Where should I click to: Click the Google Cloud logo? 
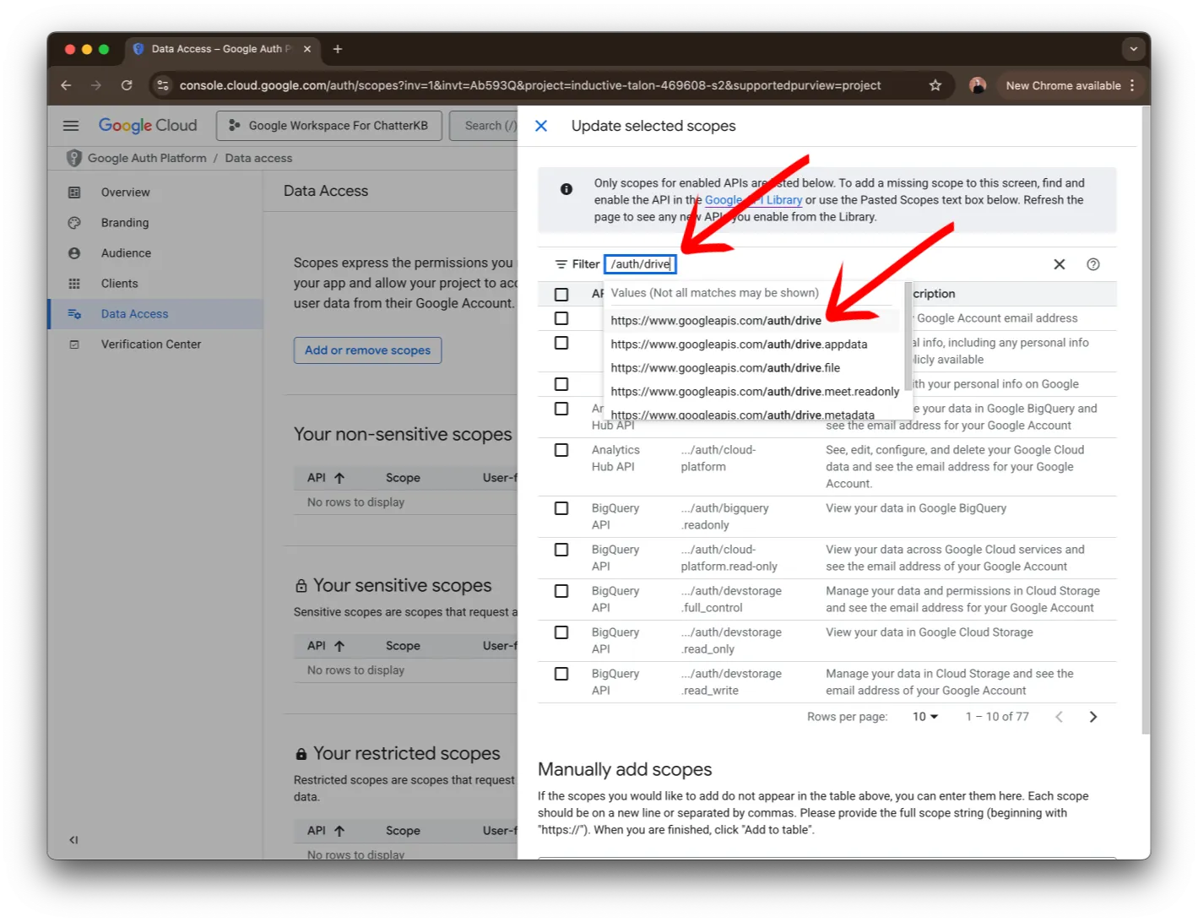pyautogui.click(x=148, y=126)
